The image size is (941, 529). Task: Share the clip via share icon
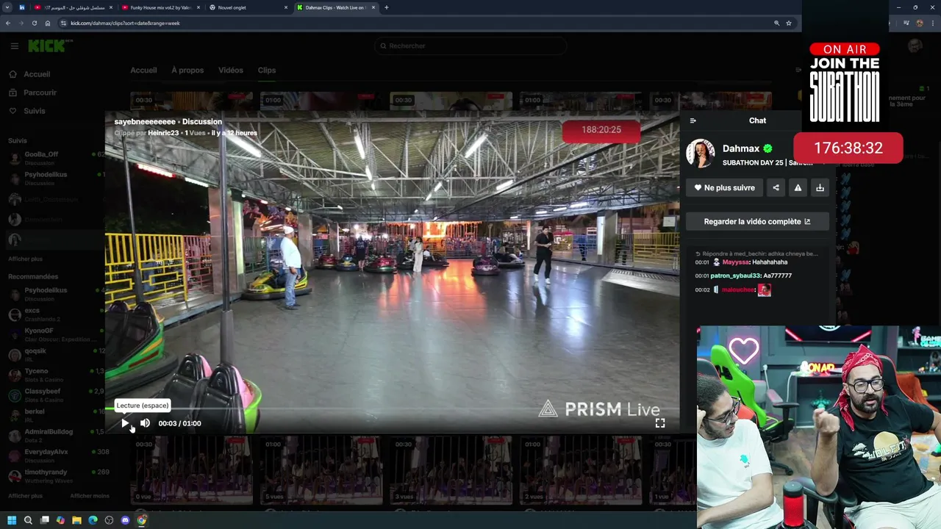[776, 187]
